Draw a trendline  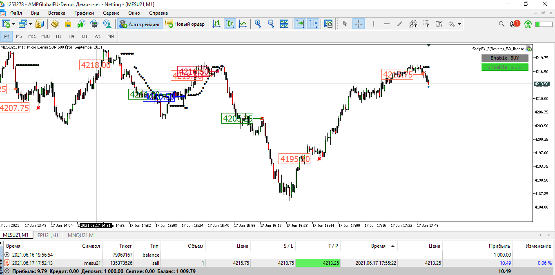point(400,24)
